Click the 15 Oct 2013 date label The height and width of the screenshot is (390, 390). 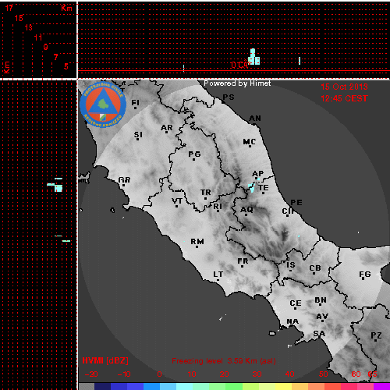click(x=344, y=87)
